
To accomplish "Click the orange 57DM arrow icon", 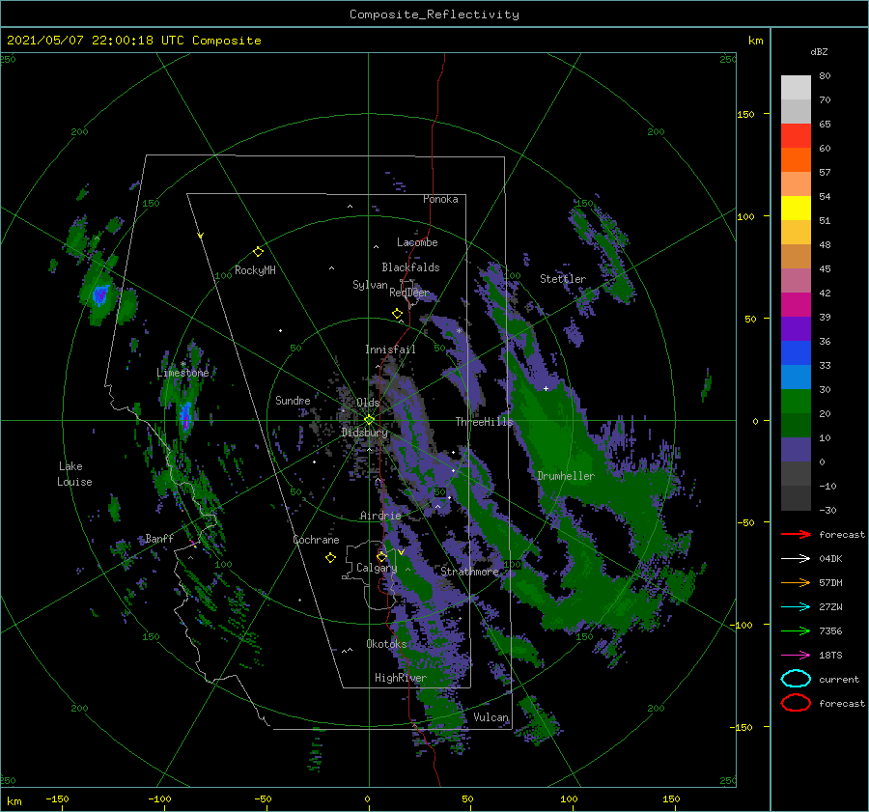I will (796, 582).
